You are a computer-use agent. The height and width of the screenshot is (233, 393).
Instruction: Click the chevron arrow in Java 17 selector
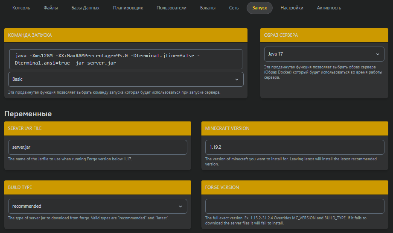point(377,54)
